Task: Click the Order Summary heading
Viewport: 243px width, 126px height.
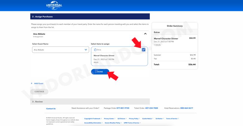Action: (175, 26)
